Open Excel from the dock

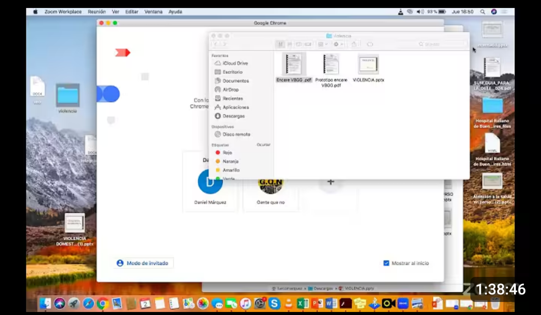point(303,303)
